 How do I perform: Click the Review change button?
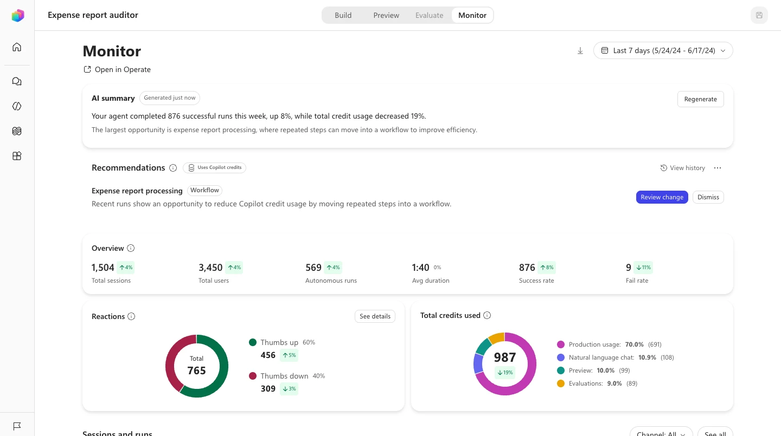662,197
